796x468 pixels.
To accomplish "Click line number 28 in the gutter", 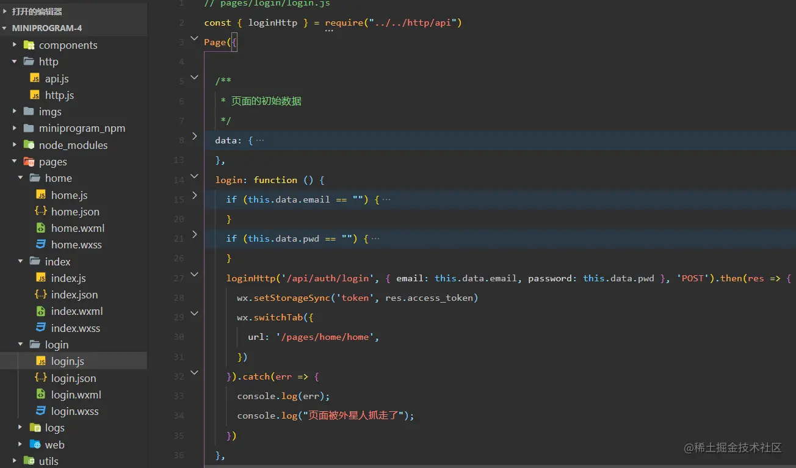I will (x=179, y=298).
